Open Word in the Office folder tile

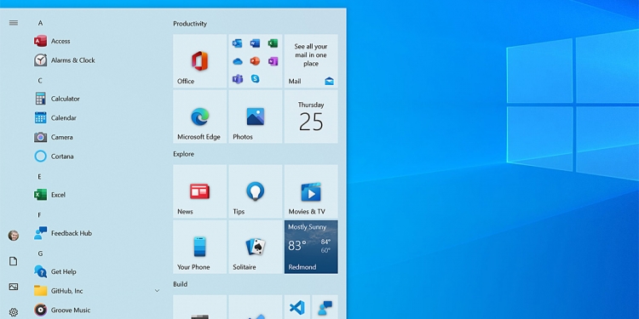point(255,43)
